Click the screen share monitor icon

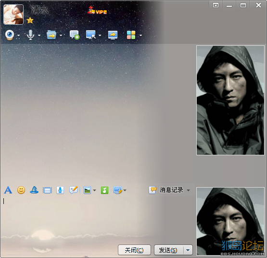(x=113, y=35)
